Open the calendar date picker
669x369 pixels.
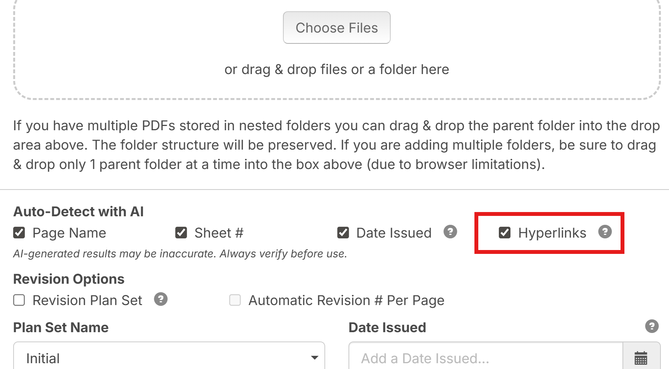coord(641,357)
